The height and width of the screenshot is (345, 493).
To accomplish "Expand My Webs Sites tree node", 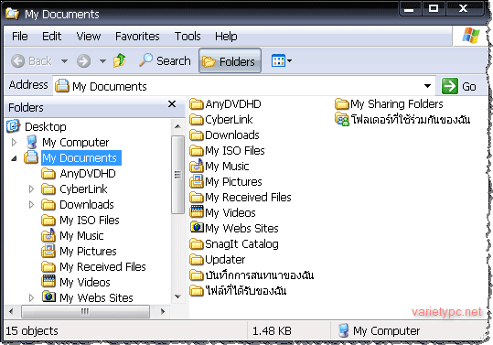I will click(x=31, y=297).
